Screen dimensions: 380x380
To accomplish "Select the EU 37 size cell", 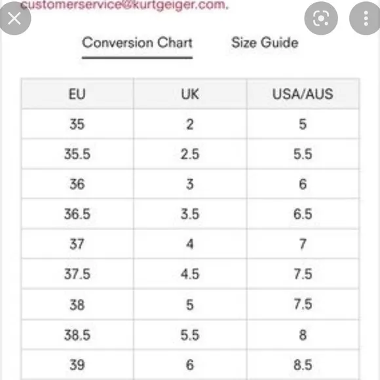I will pos(77,244).
